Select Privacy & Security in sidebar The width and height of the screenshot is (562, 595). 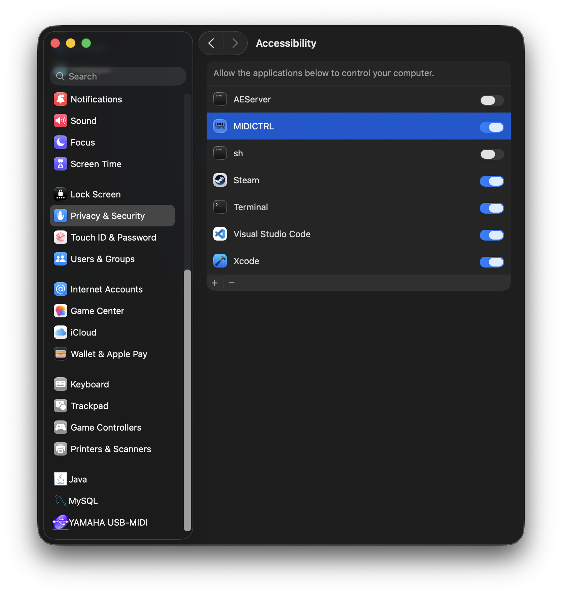(108, 216)
